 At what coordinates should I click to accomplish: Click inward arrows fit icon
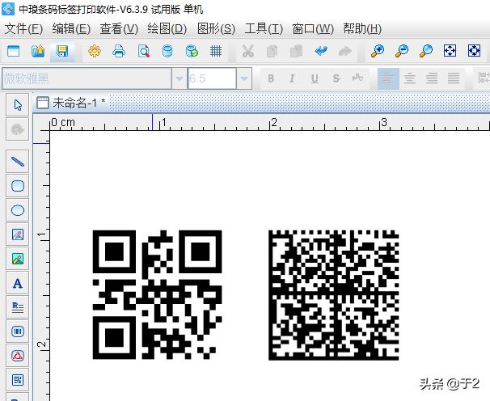click(474, 51)
